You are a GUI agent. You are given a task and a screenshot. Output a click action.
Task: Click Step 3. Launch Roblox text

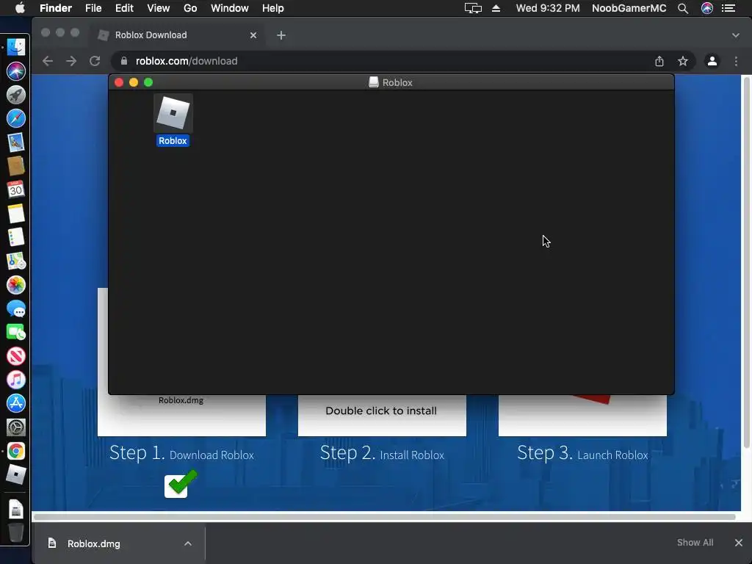582,452
